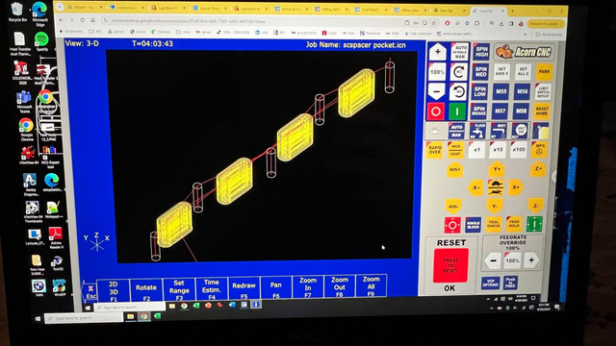Click the red Cycle Cancel circle icon
Image resolution: width=616 pixels, height=346 pixels.
(452, 225)
